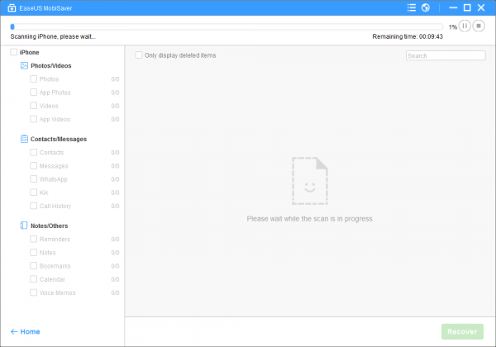The image size is (496, 347).
Task: Check the Call History checkbox
Action: click(x=34, y=206)
